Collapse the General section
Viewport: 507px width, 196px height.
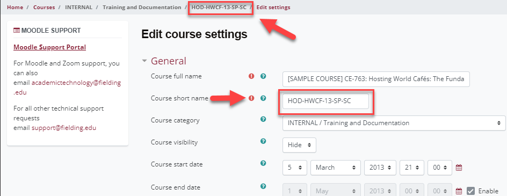(x=144, y=61)
